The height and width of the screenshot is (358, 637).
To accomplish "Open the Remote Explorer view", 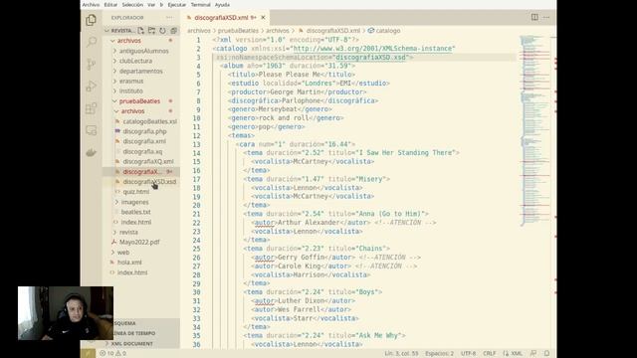I will [x=91, y=130].
